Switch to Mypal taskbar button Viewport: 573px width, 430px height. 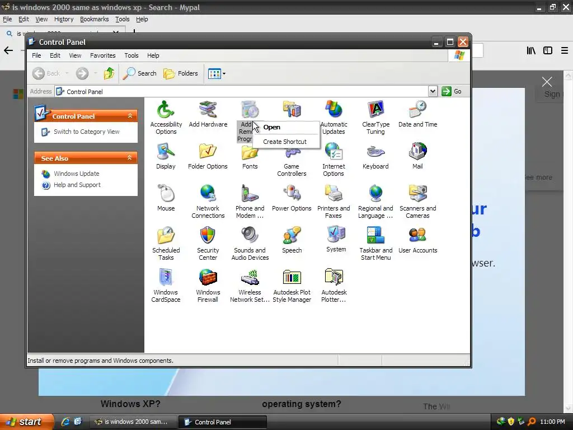point(133,422)
